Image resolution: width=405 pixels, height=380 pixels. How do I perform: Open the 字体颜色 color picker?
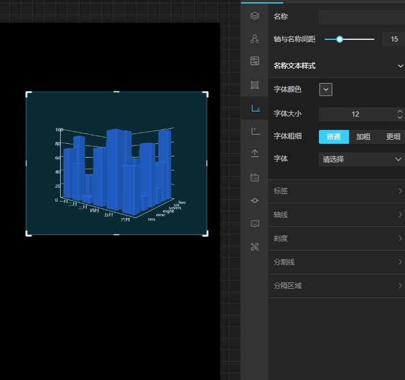[326, 90]
